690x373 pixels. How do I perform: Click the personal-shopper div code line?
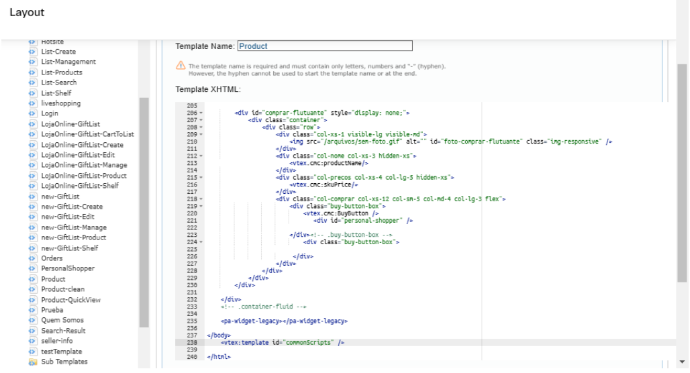364,220
